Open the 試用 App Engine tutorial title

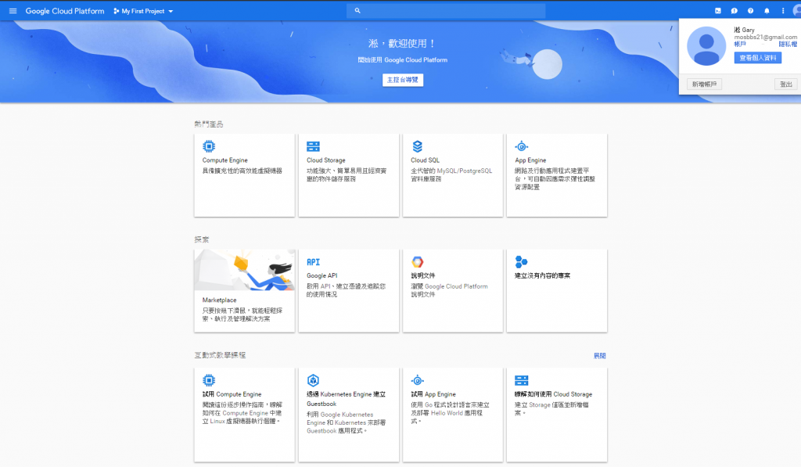click(433, 394)
